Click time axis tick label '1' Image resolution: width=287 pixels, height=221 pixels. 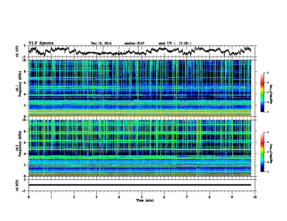51,197
